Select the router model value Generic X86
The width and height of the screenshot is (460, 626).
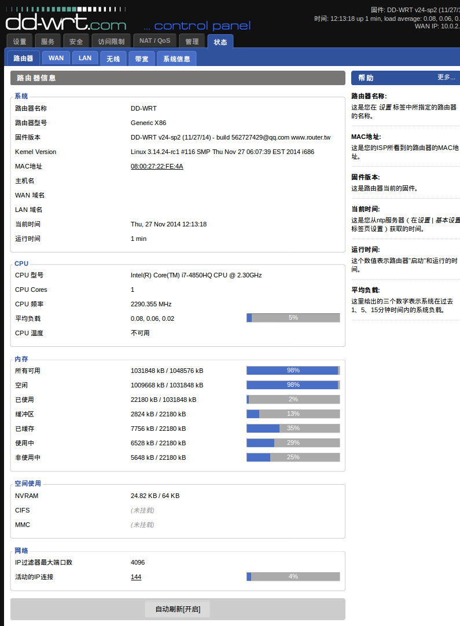148,123
